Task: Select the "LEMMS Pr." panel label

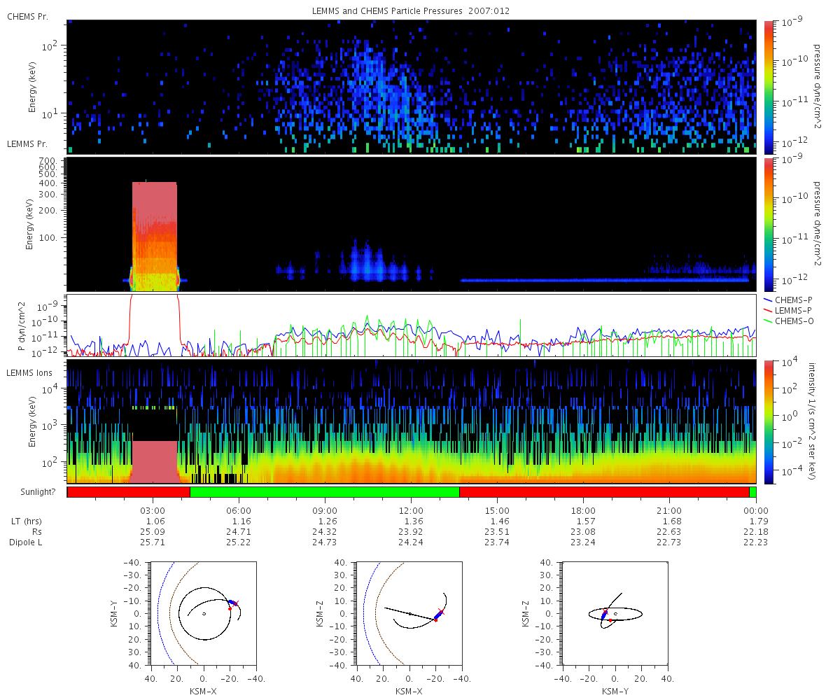Action: tap(27, 144)
